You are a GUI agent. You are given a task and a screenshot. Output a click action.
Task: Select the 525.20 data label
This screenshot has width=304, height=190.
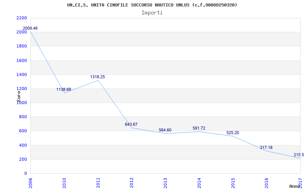[x=233, y=133]
